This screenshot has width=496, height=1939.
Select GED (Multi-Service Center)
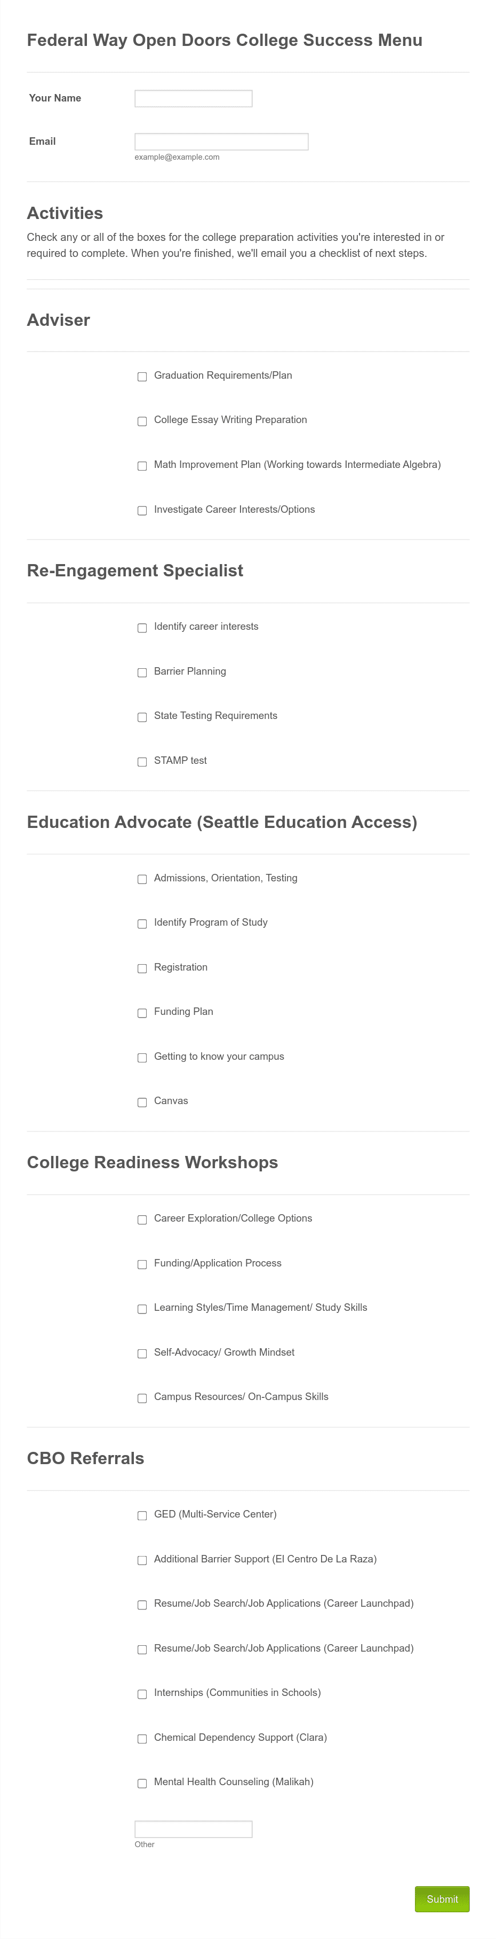point(142,1515)
